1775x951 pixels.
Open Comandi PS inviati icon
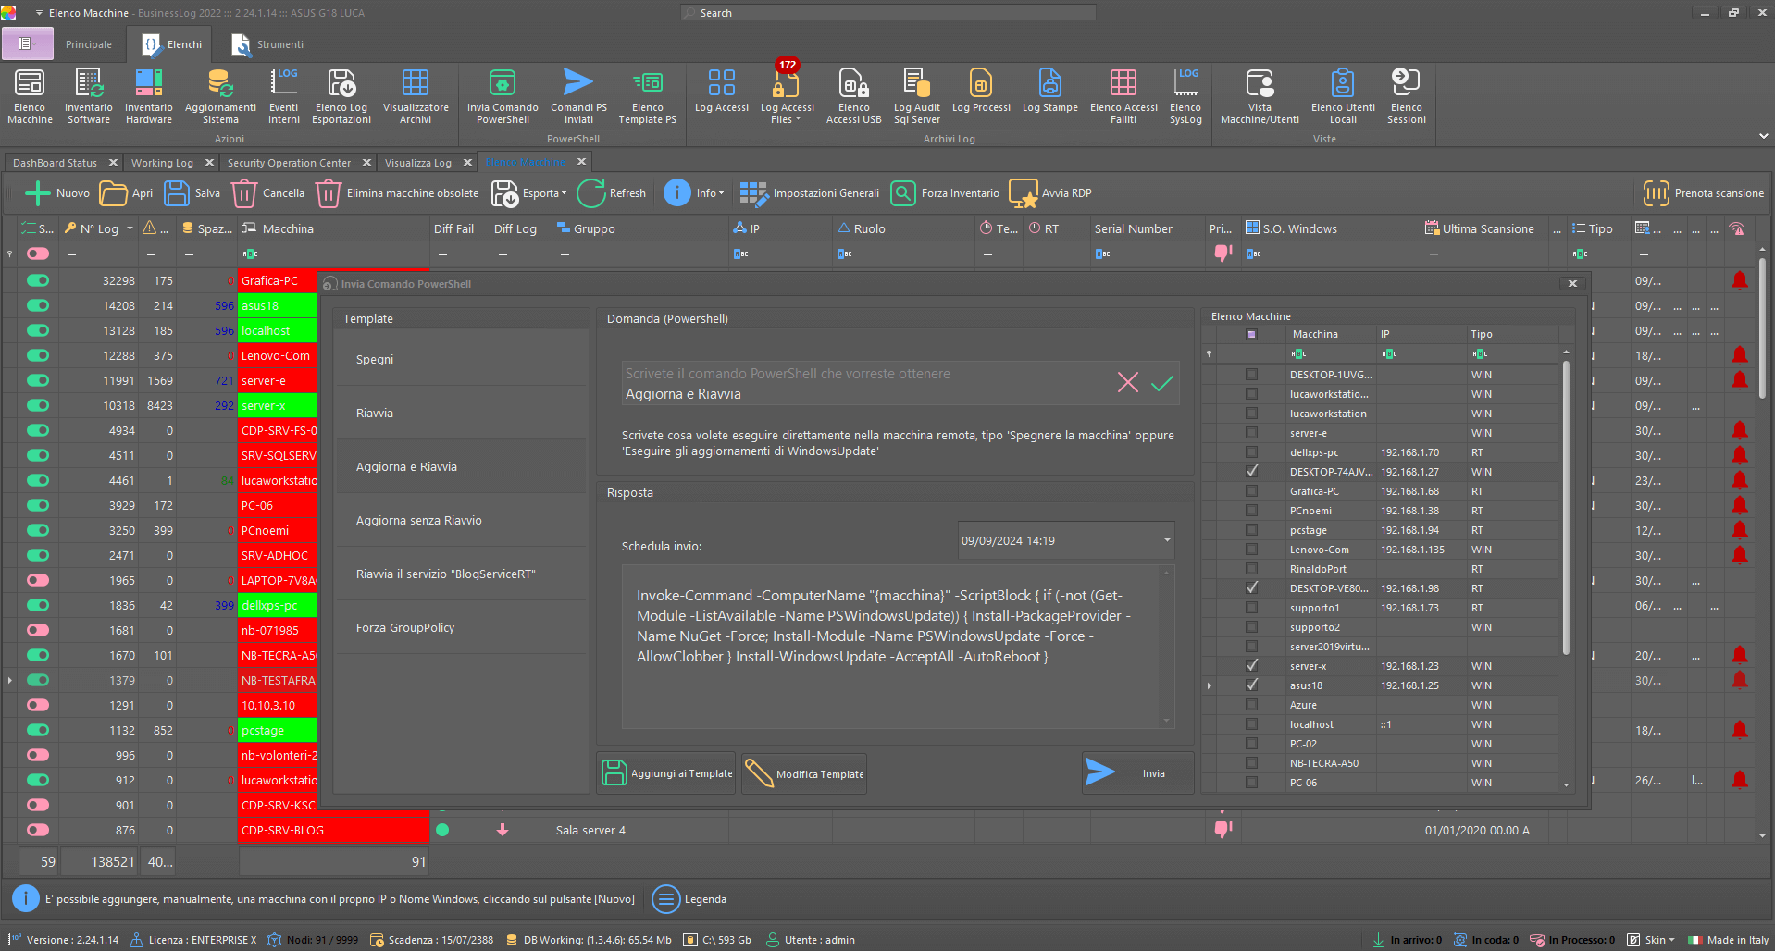[x=578, y=95]
